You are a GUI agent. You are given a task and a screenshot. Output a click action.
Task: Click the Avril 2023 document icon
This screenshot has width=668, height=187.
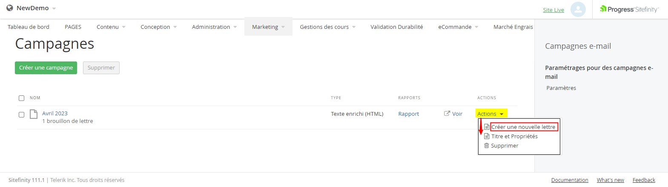(34, 114)
